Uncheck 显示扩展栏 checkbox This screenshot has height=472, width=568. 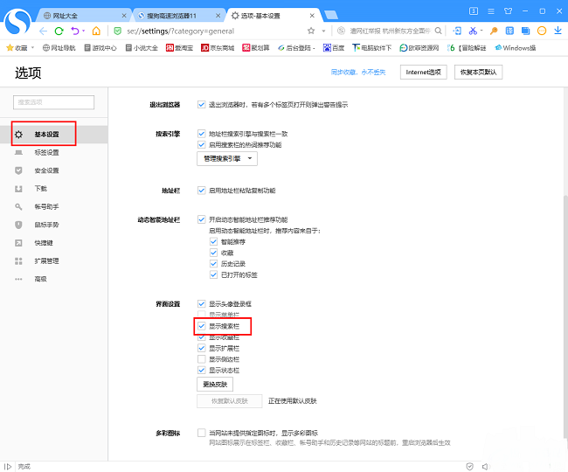pyautogui.click(x=201, y=348)
